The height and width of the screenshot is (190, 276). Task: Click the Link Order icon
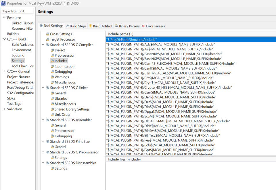pyautogui.click(x=52, y=115)
